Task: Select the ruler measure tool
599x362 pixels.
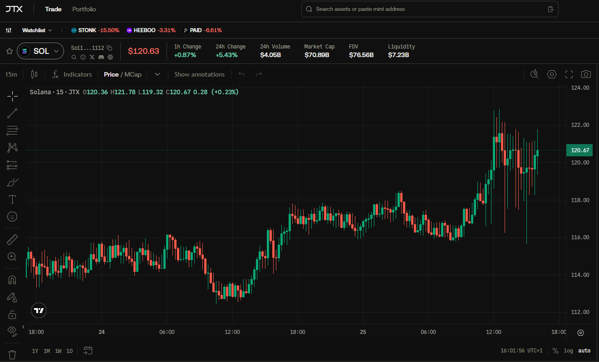Action: point(12,239)
